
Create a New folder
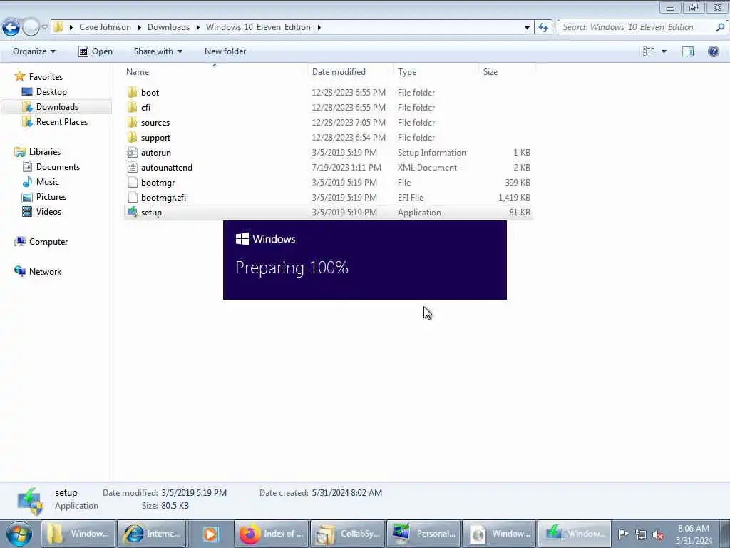pos(225,51)
